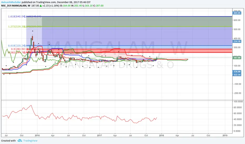Click the 600.00 price axis label
Screen dimensions: 245x144
237,20
